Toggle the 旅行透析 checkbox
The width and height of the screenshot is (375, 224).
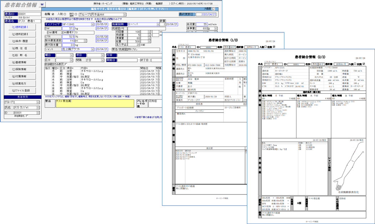pyautogui.click(x=76, y=14)
